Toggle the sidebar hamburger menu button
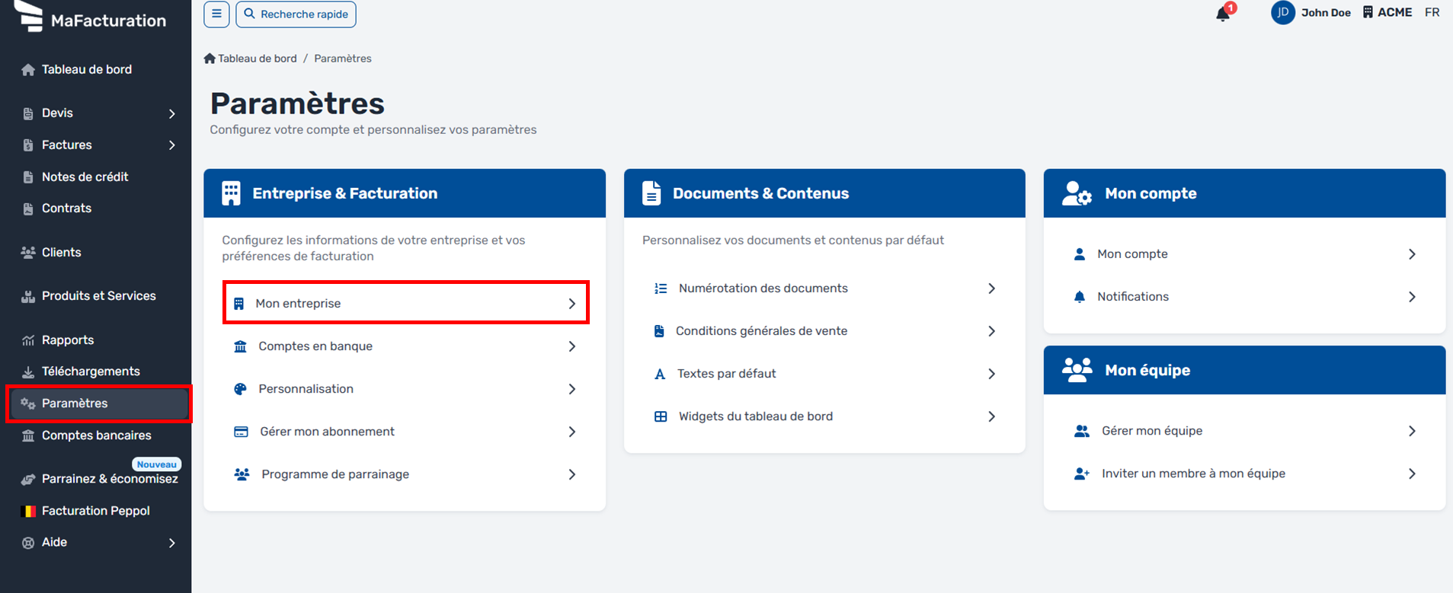This screenshot has width=1453, height=593. (216, 14)
